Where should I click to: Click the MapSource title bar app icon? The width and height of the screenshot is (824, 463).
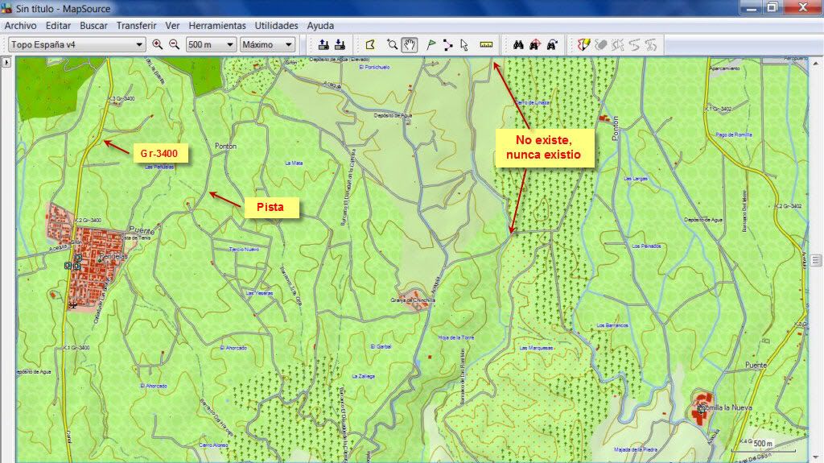[6, 8]
